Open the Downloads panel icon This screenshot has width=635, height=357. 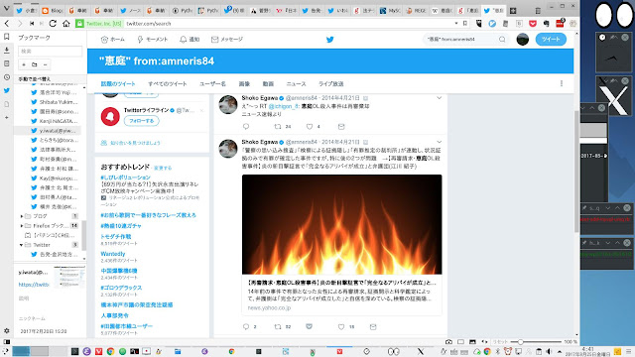[x=7, y=51]
